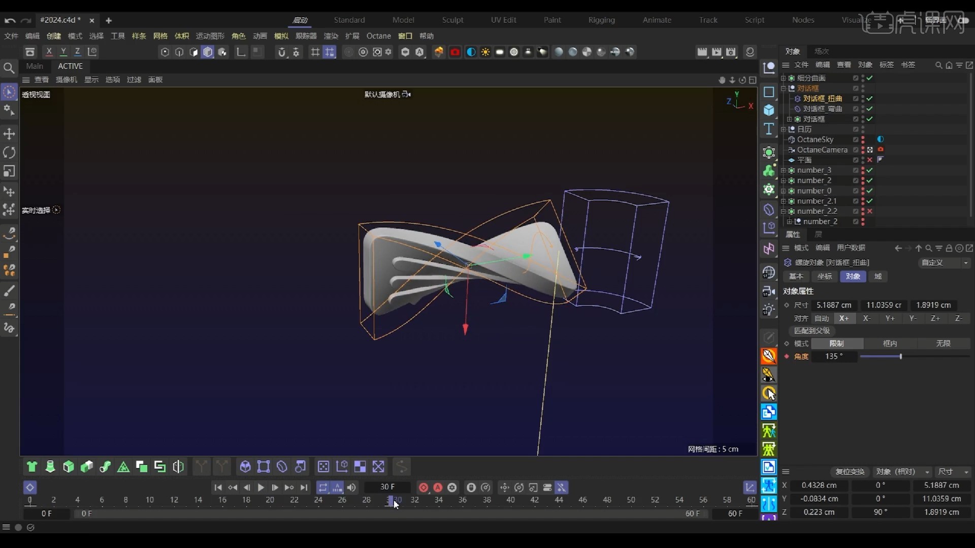Screen dimensions: 975x548
Task: Click frame 40 on the timeline ruler
Action: click(510, 500)
